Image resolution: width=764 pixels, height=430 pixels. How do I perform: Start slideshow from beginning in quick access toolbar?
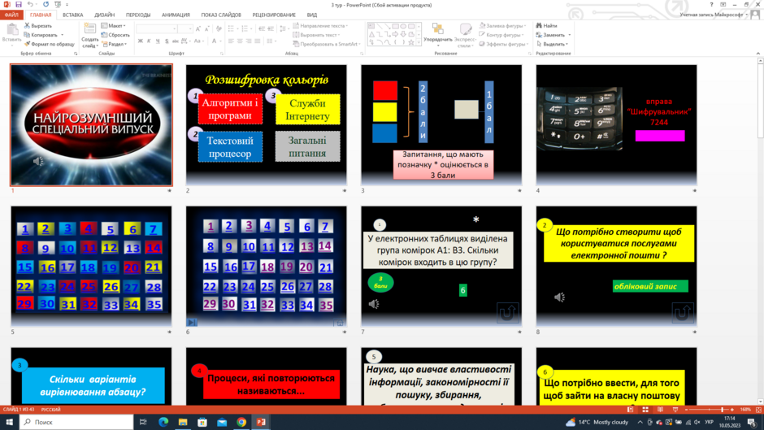[x=58, y=4]
